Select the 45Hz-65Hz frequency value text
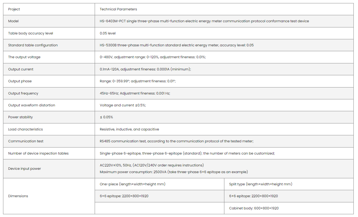This screenshot has width=358, height=217. (x=135, y=93)
